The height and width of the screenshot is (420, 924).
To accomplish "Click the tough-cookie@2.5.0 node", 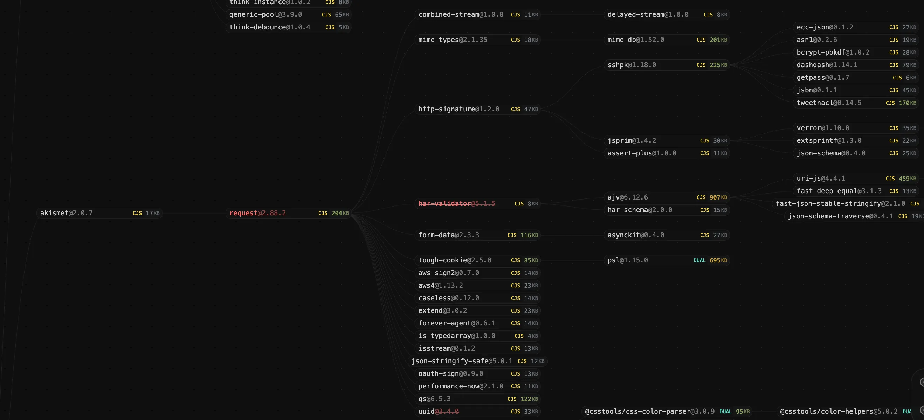I will click(x=454, y=260).
